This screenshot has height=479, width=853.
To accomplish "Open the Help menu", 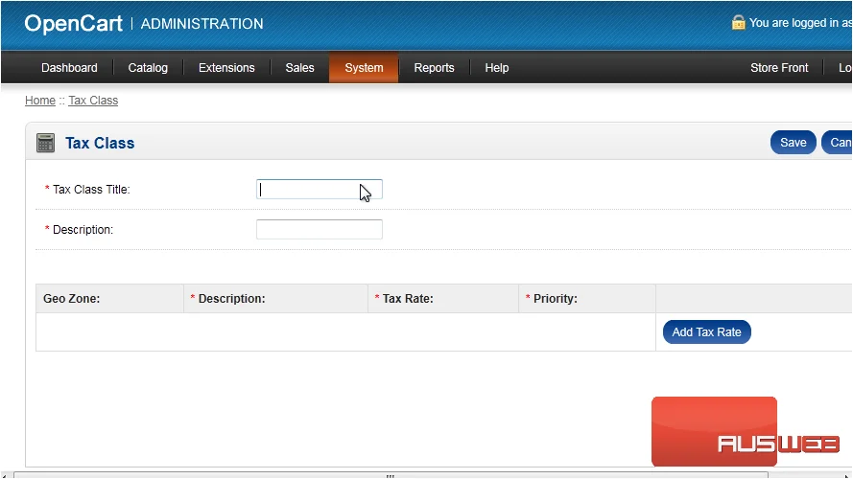I will tap(497, 68).
